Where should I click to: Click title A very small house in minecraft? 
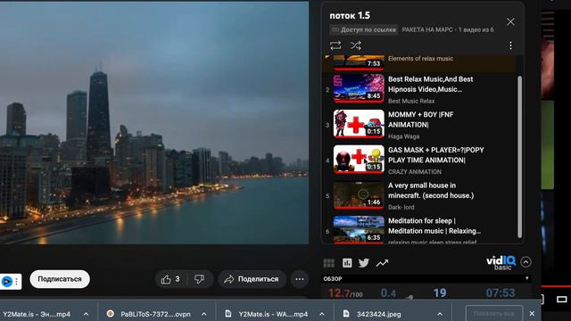tap(431, 190)
